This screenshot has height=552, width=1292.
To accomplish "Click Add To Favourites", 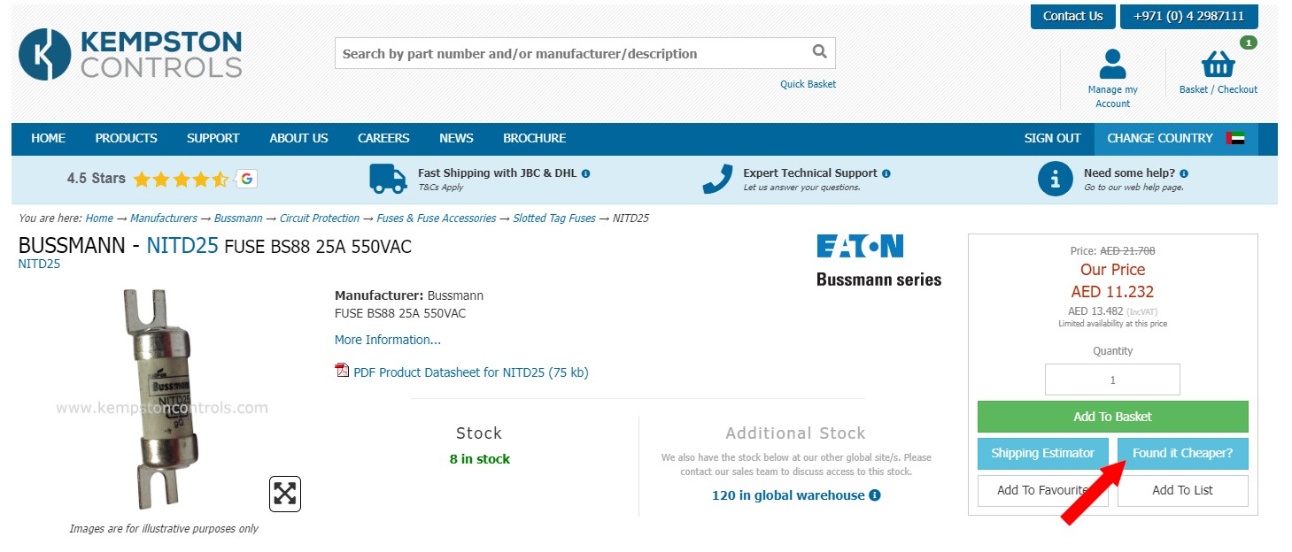I will tap(1042, 490).
